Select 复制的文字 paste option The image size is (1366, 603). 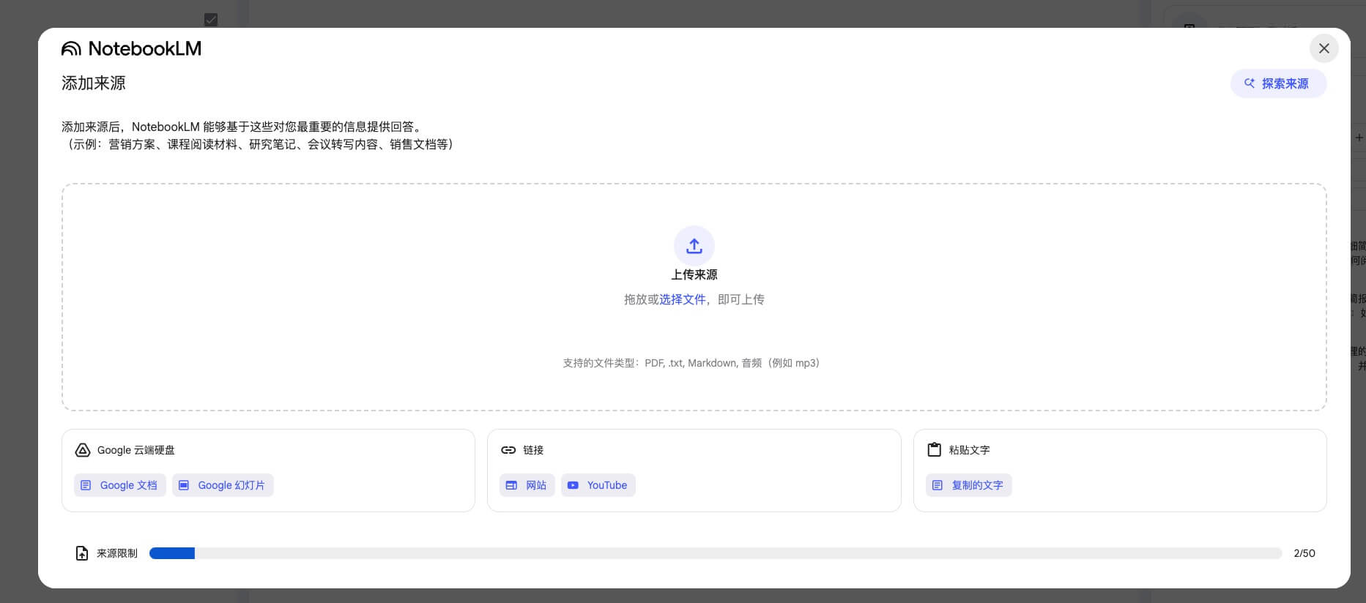pos(968,485)
